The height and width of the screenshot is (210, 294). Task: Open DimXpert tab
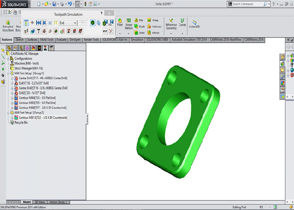(x=75, y=39)
